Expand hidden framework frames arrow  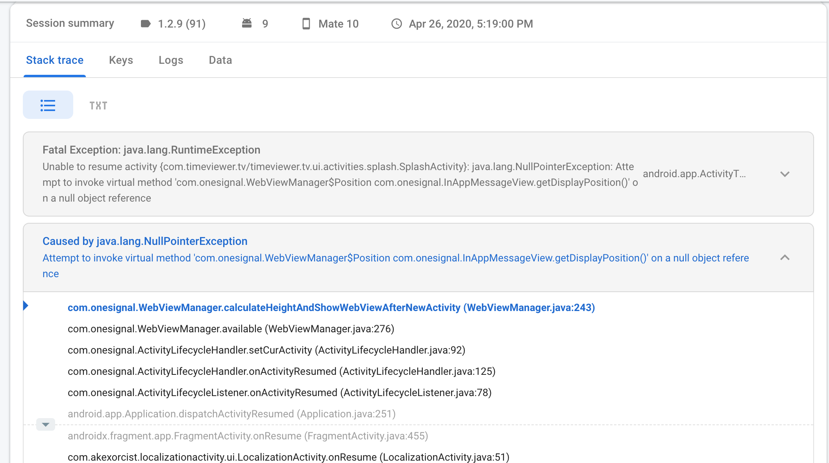click(46, 424)
